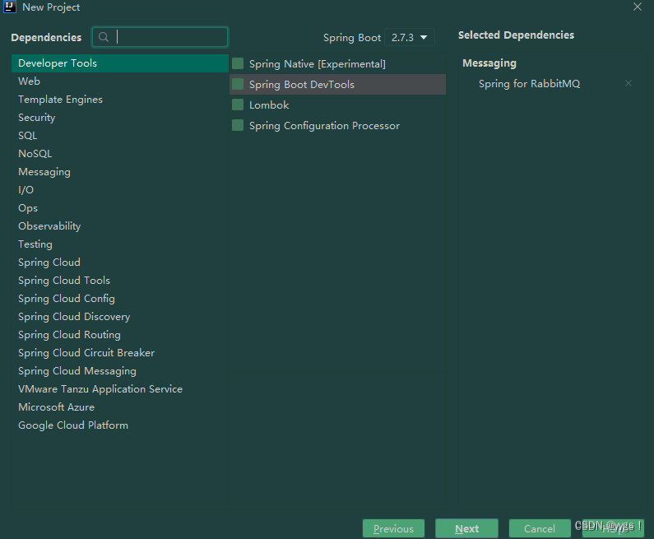Click the IntelliJ IDEA logo icon in title bar
The image size is (654, 539).
(10, 7)
